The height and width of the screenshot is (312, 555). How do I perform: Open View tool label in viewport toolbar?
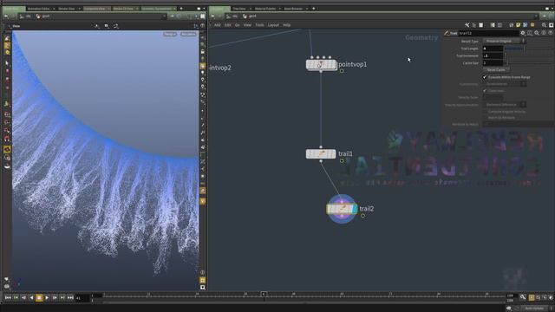[x=16, y=26]
